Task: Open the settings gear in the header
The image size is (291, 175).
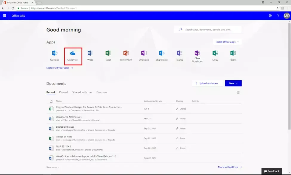Action: point(270,16)
